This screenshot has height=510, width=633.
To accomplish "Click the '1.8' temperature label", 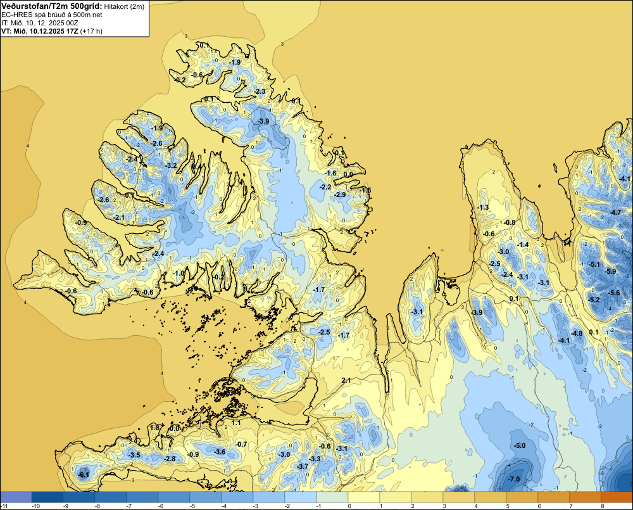I will [x=154, y=428].
